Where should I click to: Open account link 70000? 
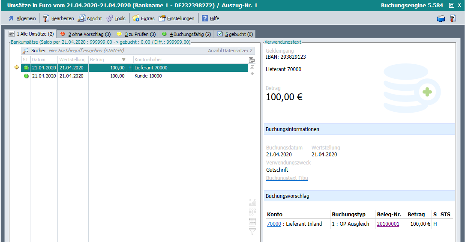pos(274,224)
